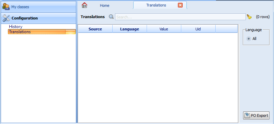
Task: Switch to the Home tab
Action: (104, 5)
